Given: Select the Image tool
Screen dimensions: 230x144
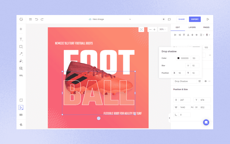Looking at the screenshot, I should point(21,68).
